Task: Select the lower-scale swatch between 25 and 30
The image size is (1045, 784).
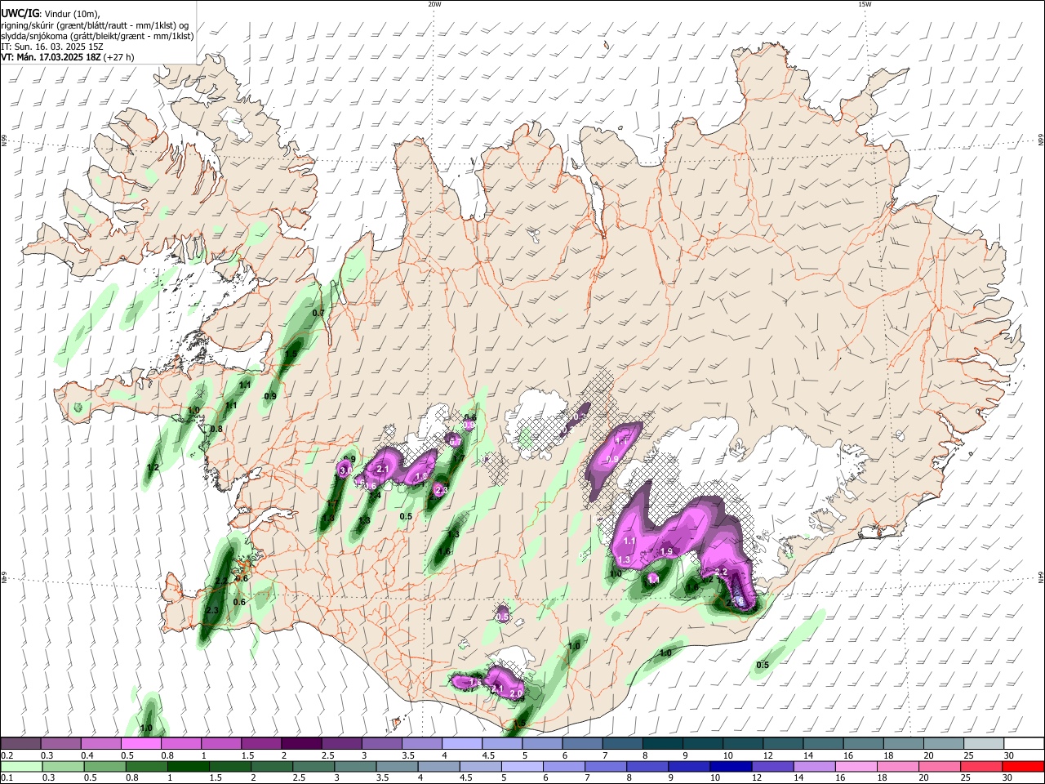Action: tap(981, 767)
